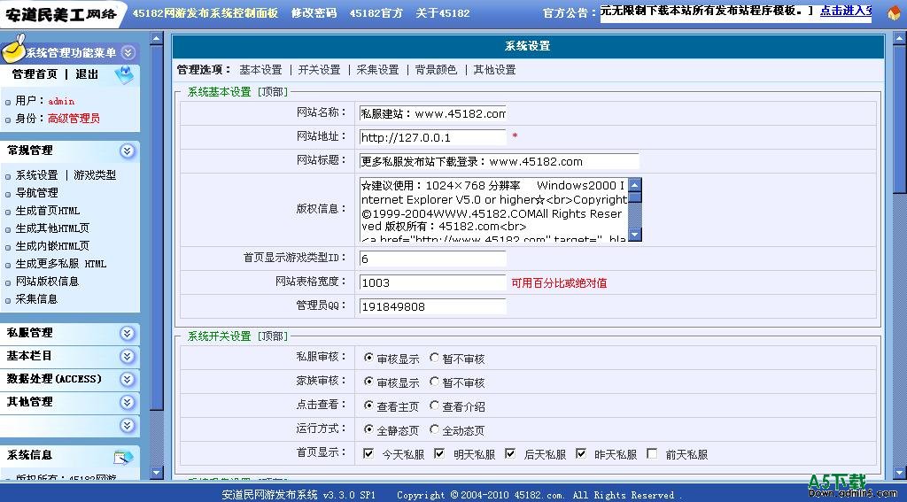Click into the 管理员QQ input field
The image size is (907, 502).
click(x=432, y=306)
